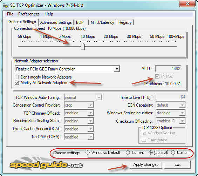
Task: Expand NetDMA (TCPA) dropdown
Action: point(90,137)
